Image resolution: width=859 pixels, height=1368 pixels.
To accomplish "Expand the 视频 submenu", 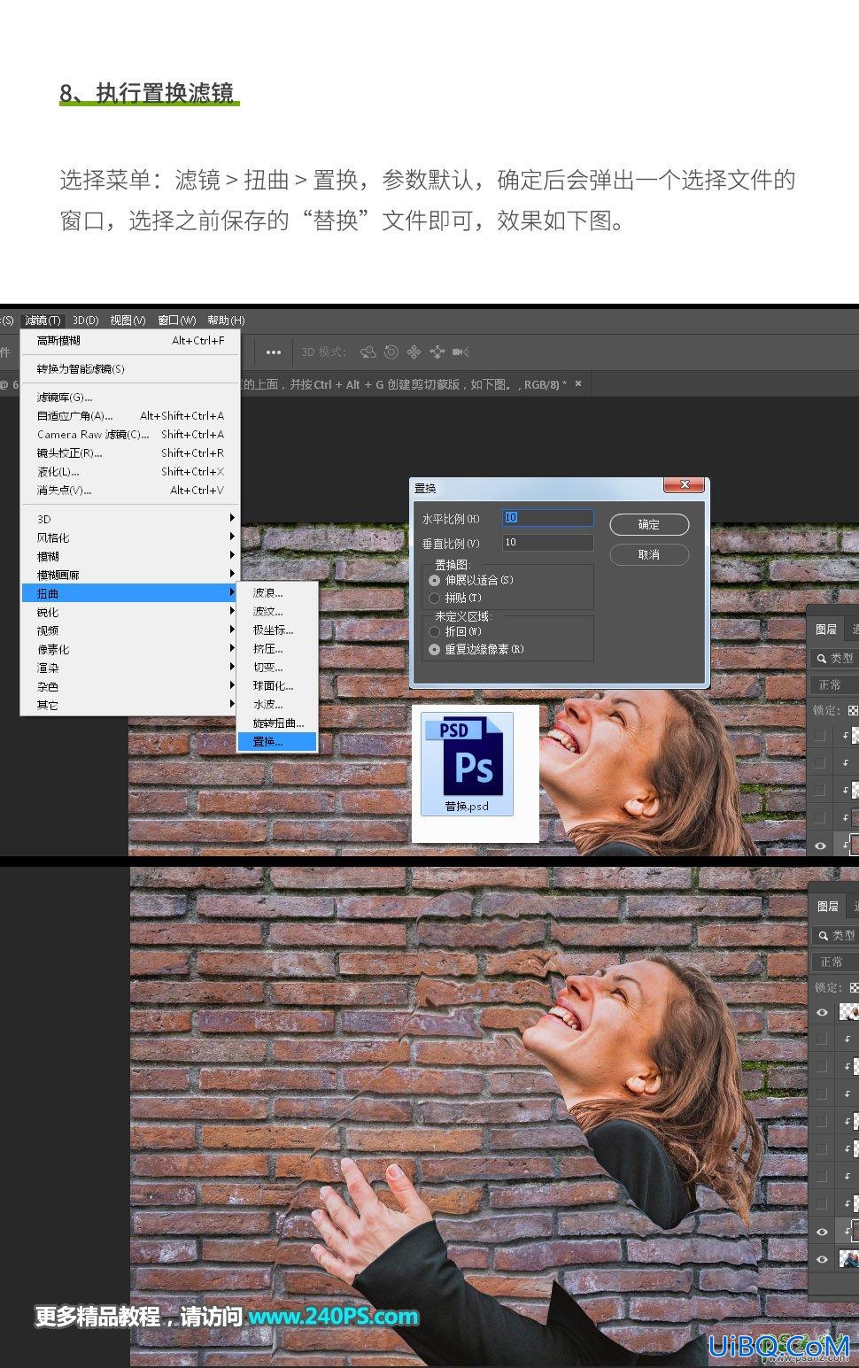I will click(129, 630).
